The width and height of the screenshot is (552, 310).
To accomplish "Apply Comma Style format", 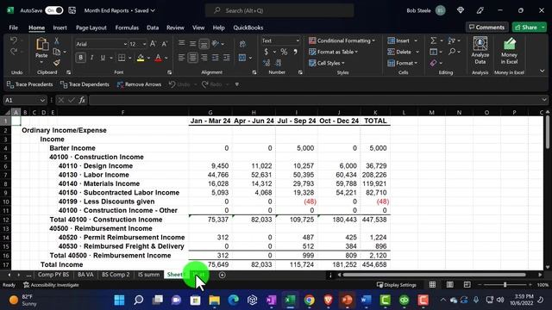I will (x=295, y=52).
